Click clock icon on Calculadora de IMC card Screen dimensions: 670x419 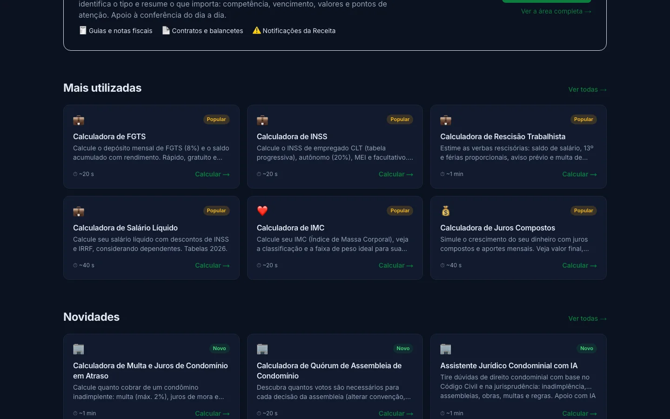coord(259,265)
